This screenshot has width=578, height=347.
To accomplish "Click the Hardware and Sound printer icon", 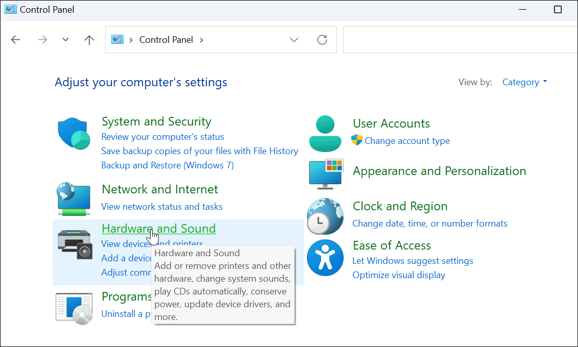I will click(x=74, y=243).
